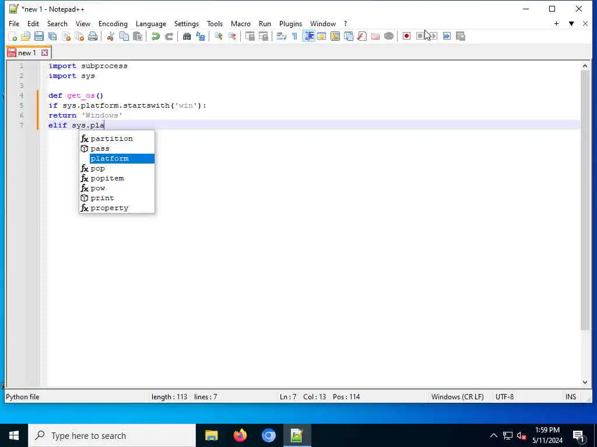Run macro multiple times icon
This screenshot has width=597, height=447.
(x=447, y=36)
